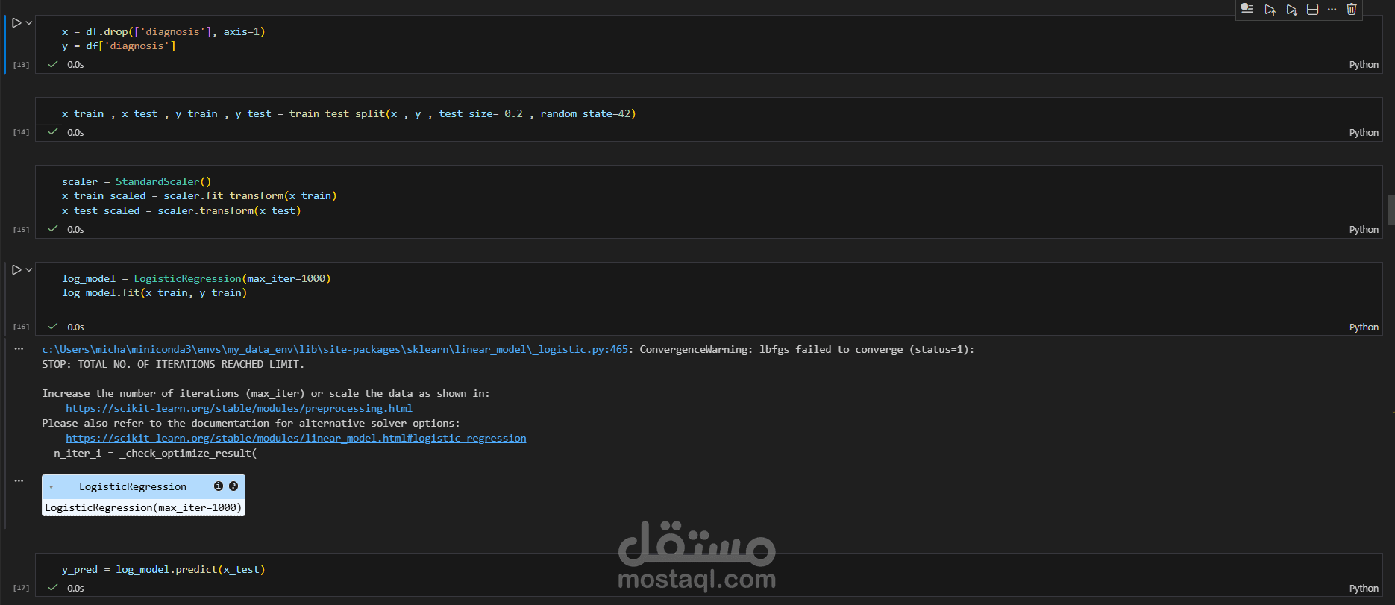Viewport: 1395px width, 605px height.
Task: Click the "LogisticRegression(max_iter=1000)" widget body text
Action: click(143, 508)
